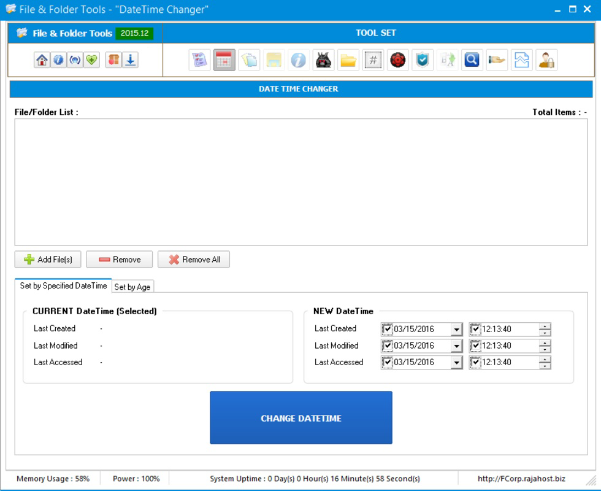Image resolution: width=601 pixels, height=491 pixels.
Task: Expand the Last Accessed date dropdown
Action: tap(456, 362)
